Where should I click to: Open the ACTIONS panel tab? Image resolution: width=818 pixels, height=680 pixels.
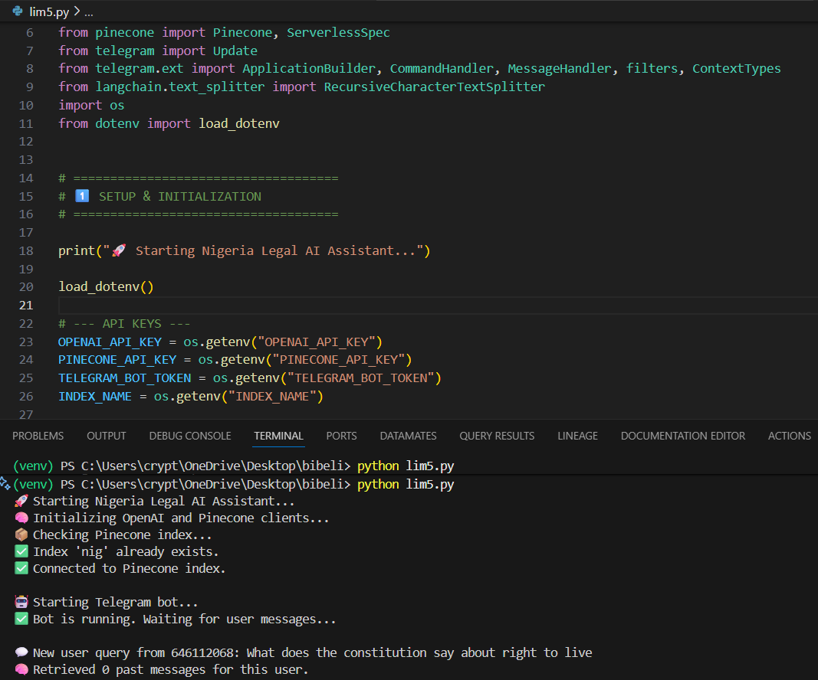click(790, 436)
